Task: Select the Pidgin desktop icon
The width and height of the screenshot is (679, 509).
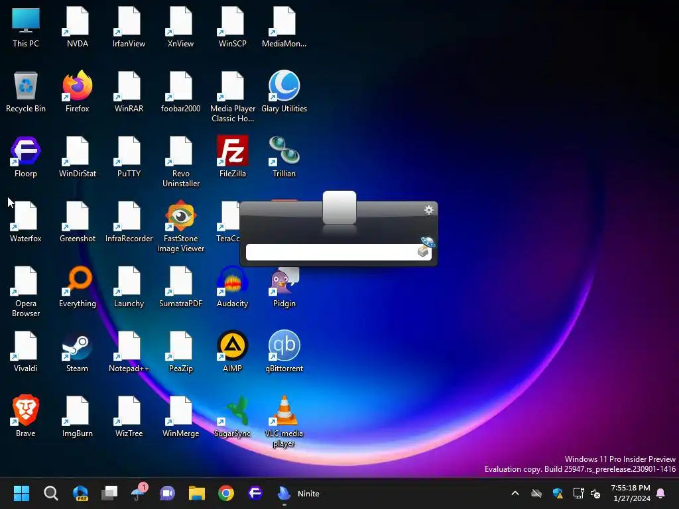Action: [284, 287]
